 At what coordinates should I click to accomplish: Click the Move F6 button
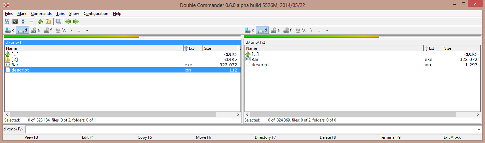(x=203, y=137)
